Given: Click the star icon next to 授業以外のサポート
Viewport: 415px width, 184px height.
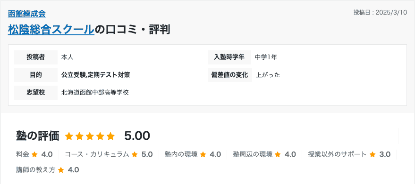Looking at the screenshot, I should (373, 154).
